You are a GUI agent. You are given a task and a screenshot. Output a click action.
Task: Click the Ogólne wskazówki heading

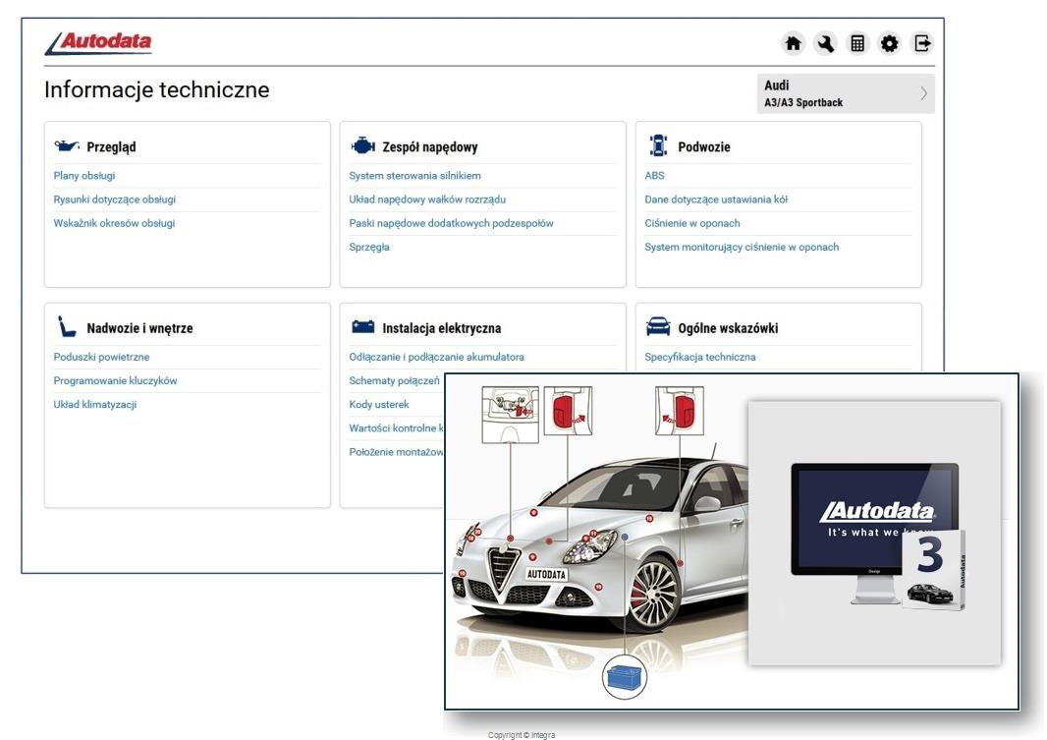click(x=728, y=328)
